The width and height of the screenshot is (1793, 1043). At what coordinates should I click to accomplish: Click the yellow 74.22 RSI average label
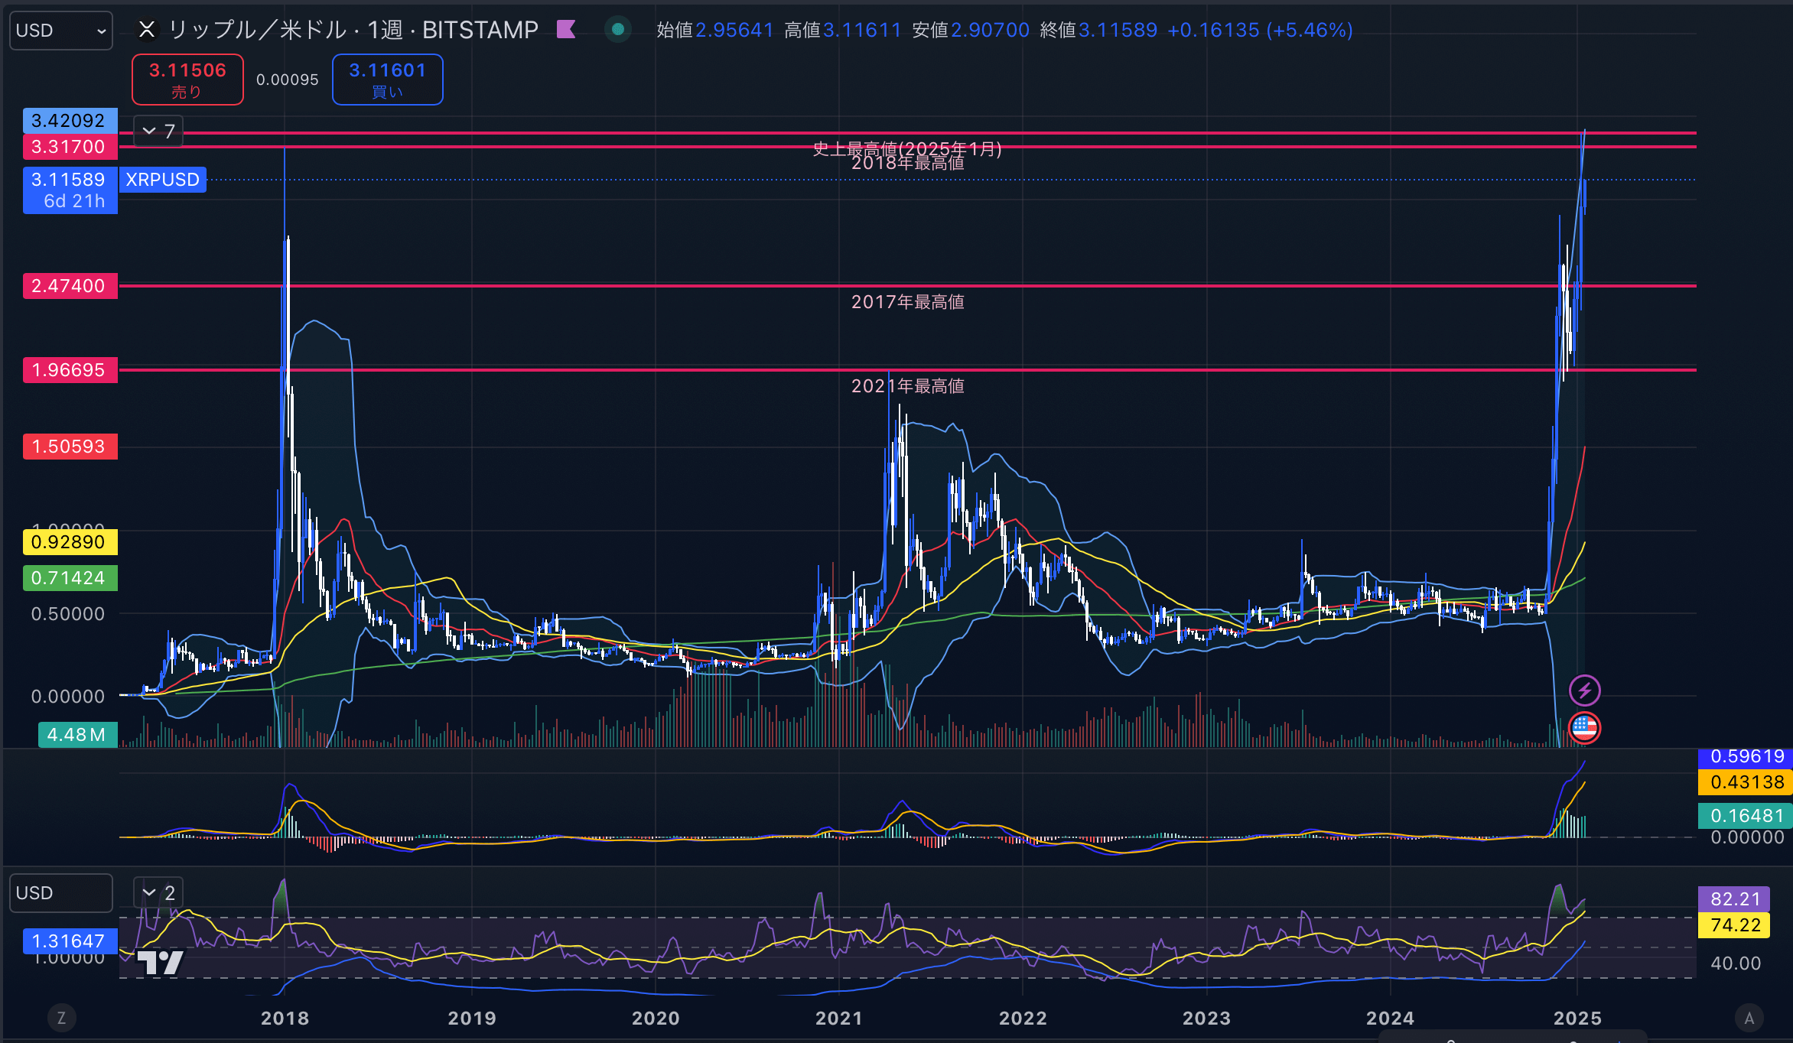pyautogui.click(x=1736, y=925)
